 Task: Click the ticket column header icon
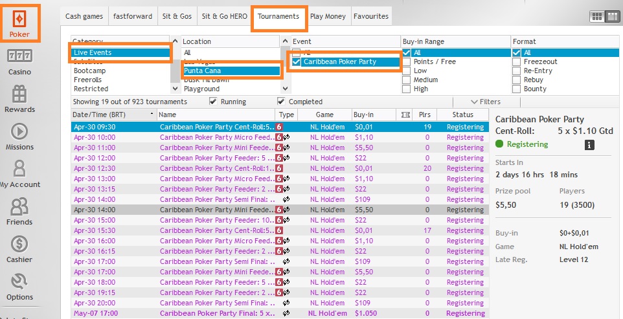(x=405, y=115)
